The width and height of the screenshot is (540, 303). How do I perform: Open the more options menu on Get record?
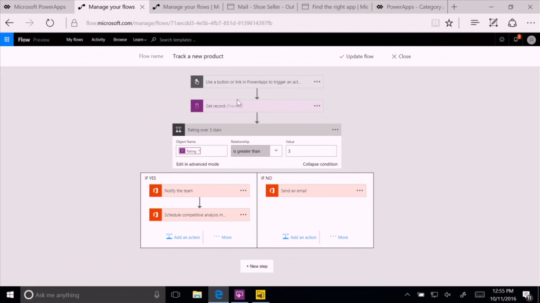pos(317,106)
